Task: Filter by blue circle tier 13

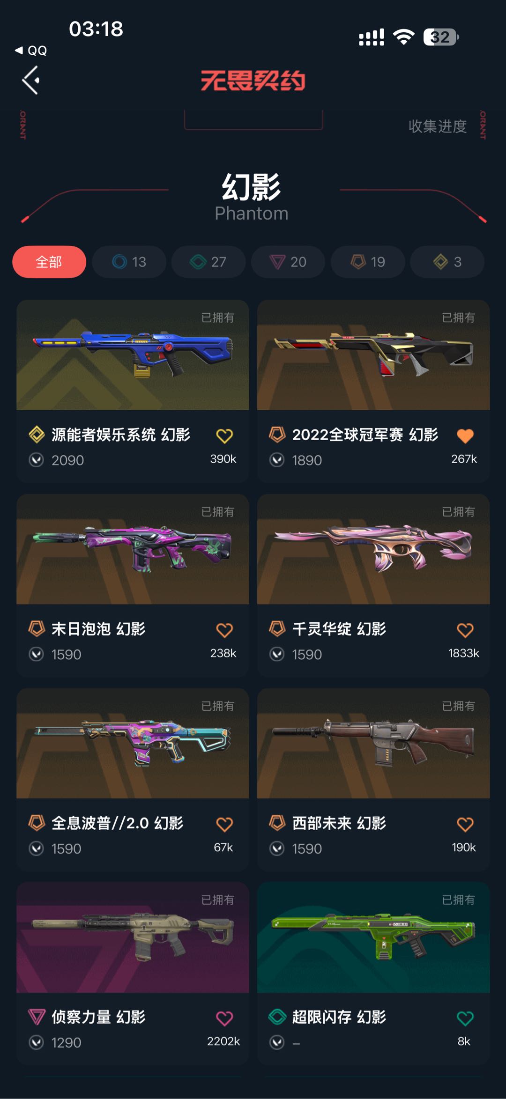Action: (x=129, y=262)
